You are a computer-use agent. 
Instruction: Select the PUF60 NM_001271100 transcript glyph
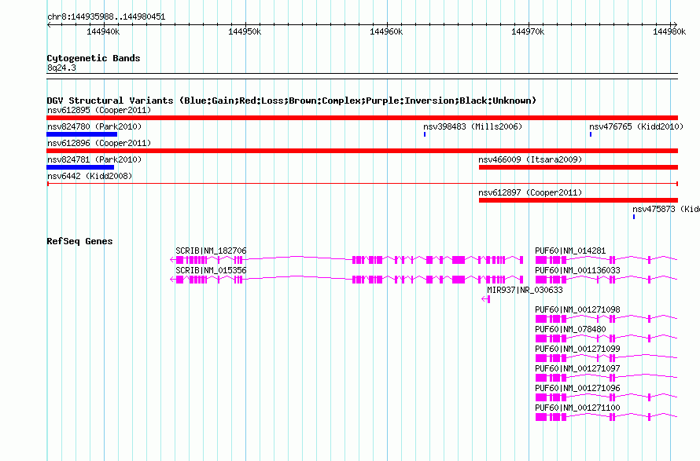click(606, 417)
